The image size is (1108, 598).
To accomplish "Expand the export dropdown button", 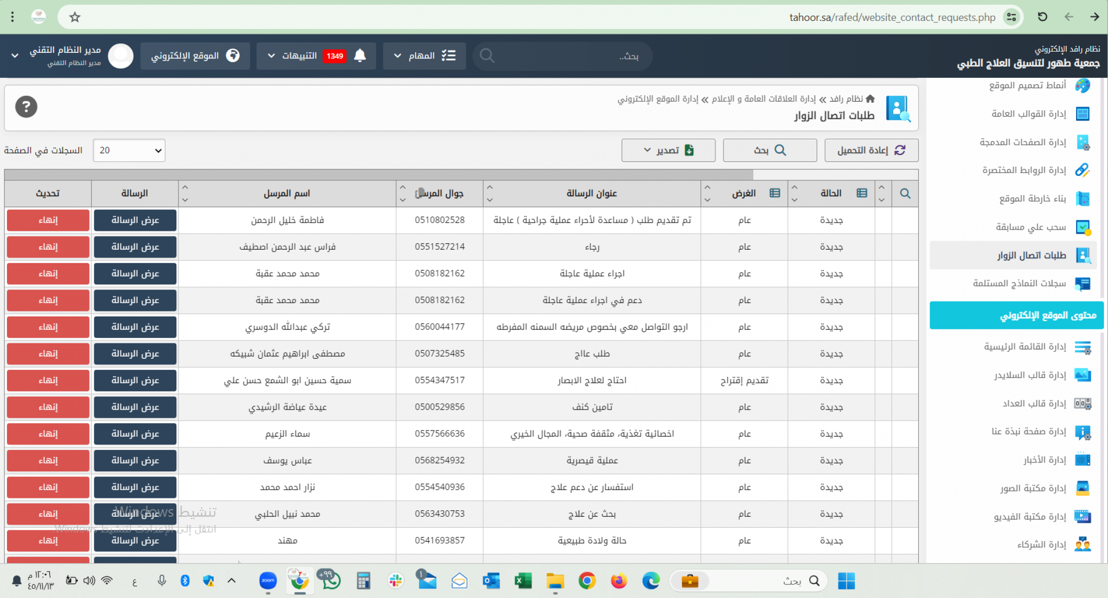I will pyautogui.click(x=668, y=150).
